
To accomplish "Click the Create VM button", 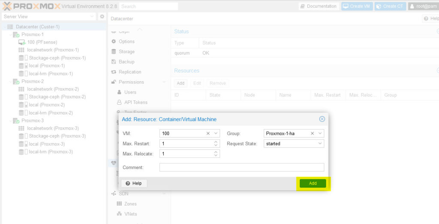I will coord(357,6).
